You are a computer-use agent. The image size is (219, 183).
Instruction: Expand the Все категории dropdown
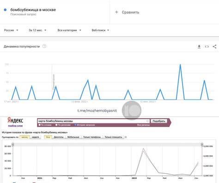tap(69, 30)
